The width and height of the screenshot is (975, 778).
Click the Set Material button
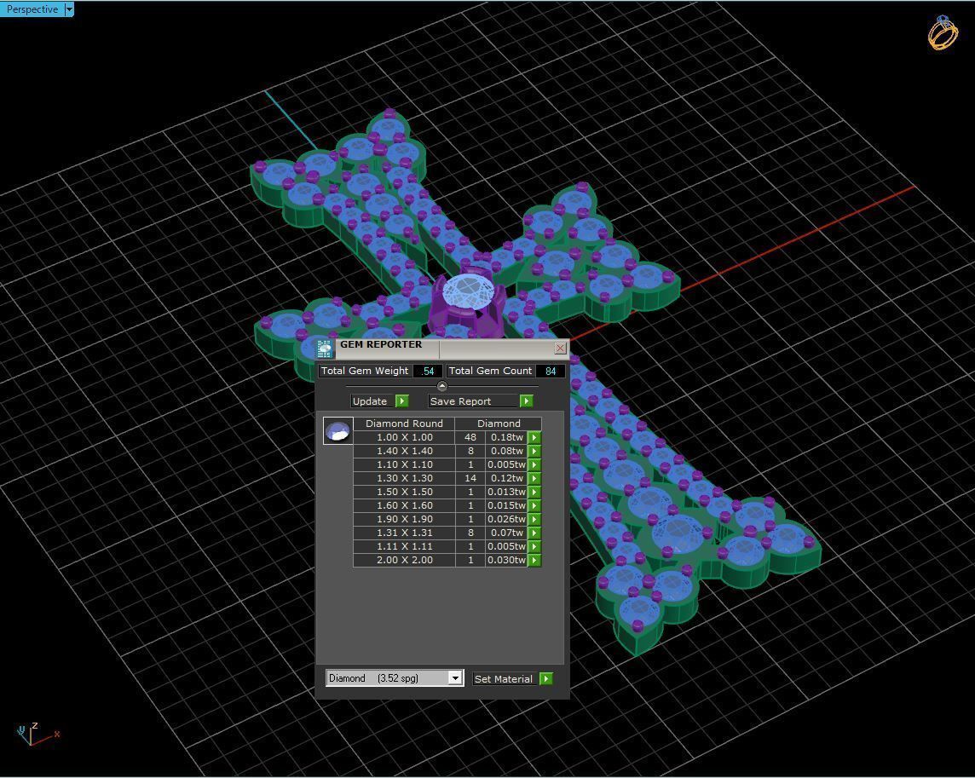click(x=504, y=679)
